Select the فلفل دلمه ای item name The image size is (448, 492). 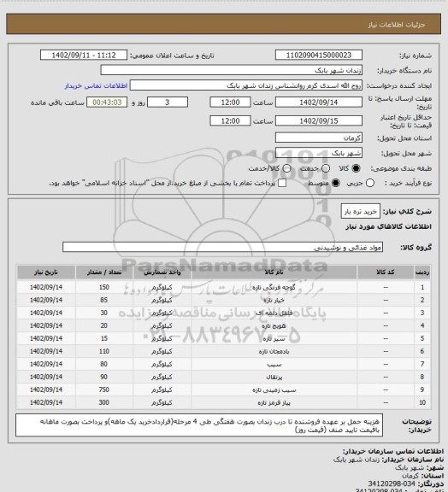(x=274, y=313)
